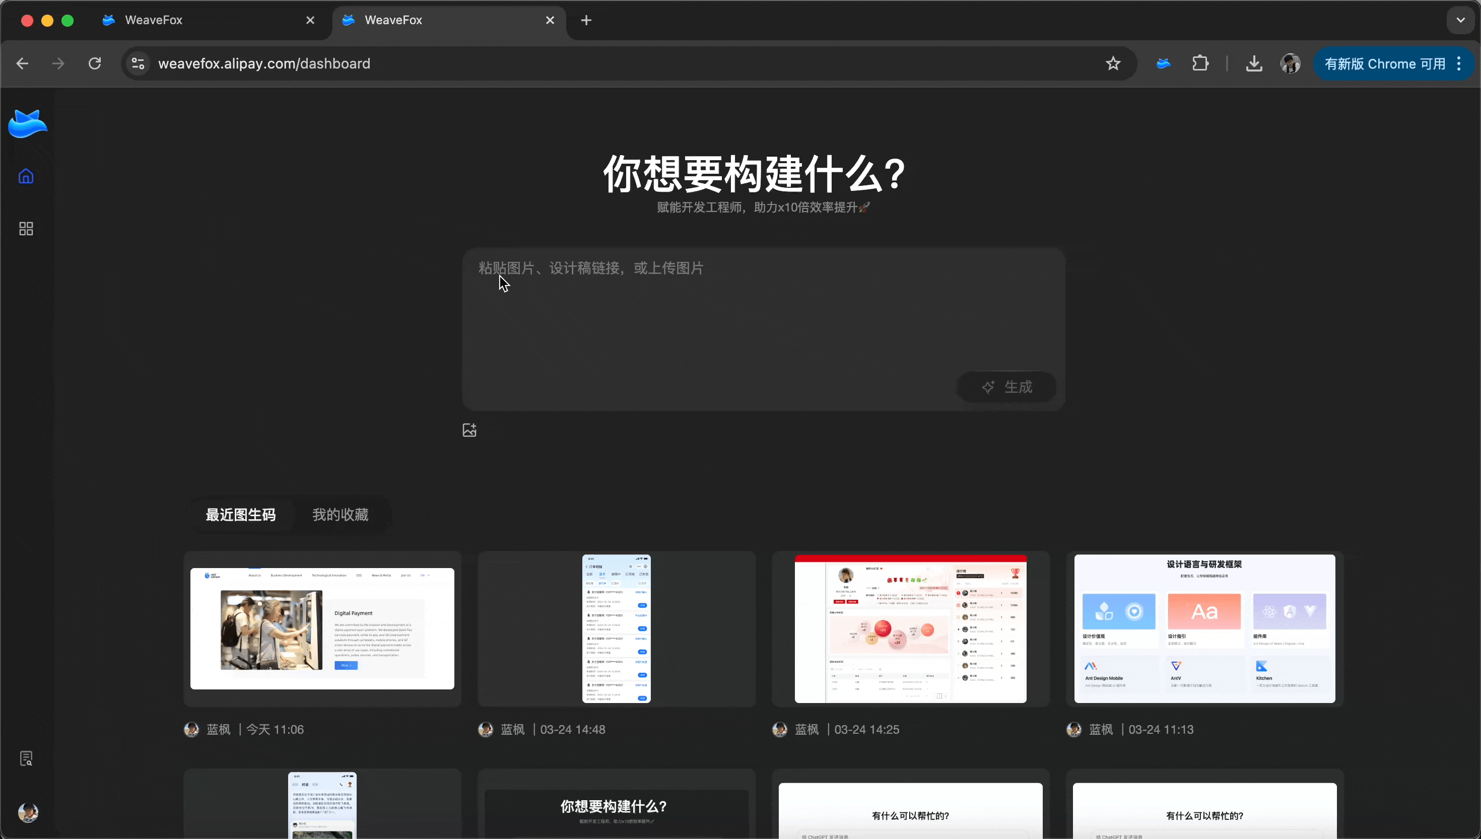1481x839 pixels.
Task: Click 有新版 Chrome 可用 update button
Action: [x=1384, y=63]
